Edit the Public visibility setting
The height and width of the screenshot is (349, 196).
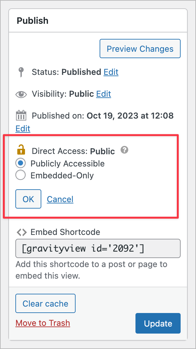pos(103,94)
